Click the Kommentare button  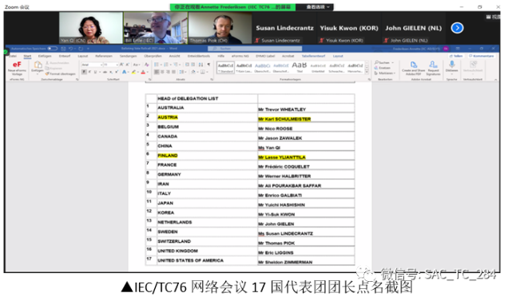tap(482, 56)
